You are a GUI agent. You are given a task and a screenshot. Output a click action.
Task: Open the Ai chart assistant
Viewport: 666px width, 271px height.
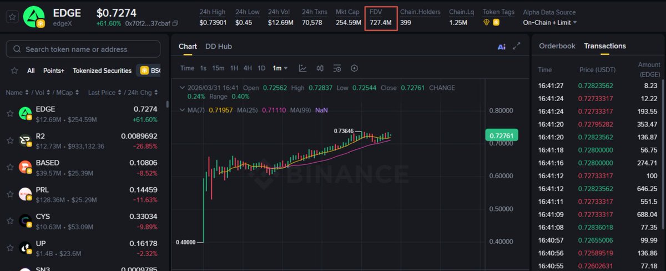(502, 47)
